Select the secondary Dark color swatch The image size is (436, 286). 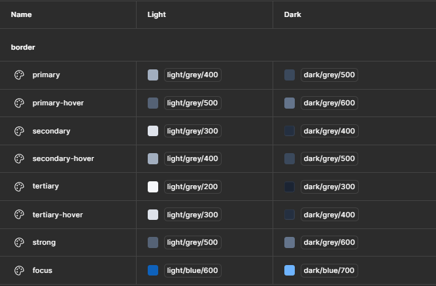tap(290, 131)
